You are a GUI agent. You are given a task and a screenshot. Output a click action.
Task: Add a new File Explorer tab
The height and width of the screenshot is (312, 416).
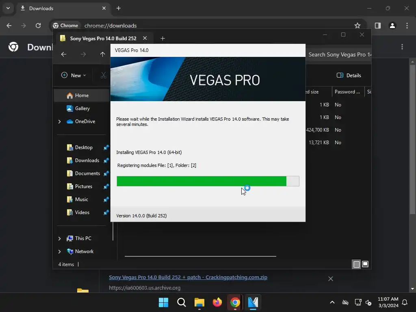(162, 39)
